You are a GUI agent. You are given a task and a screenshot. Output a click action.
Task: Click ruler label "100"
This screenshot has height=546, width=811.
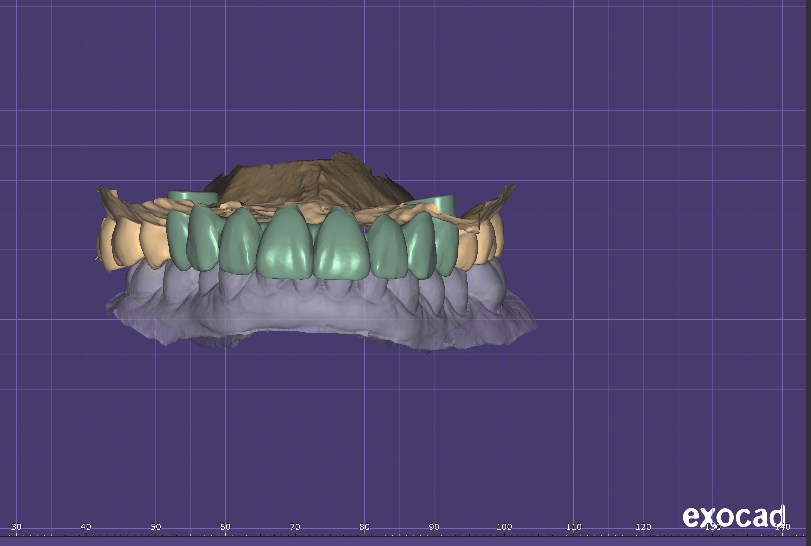click(x=504, y=527)
